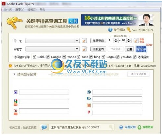
Task: Click the Yahoo CN result icon
Action: [15, 112]
